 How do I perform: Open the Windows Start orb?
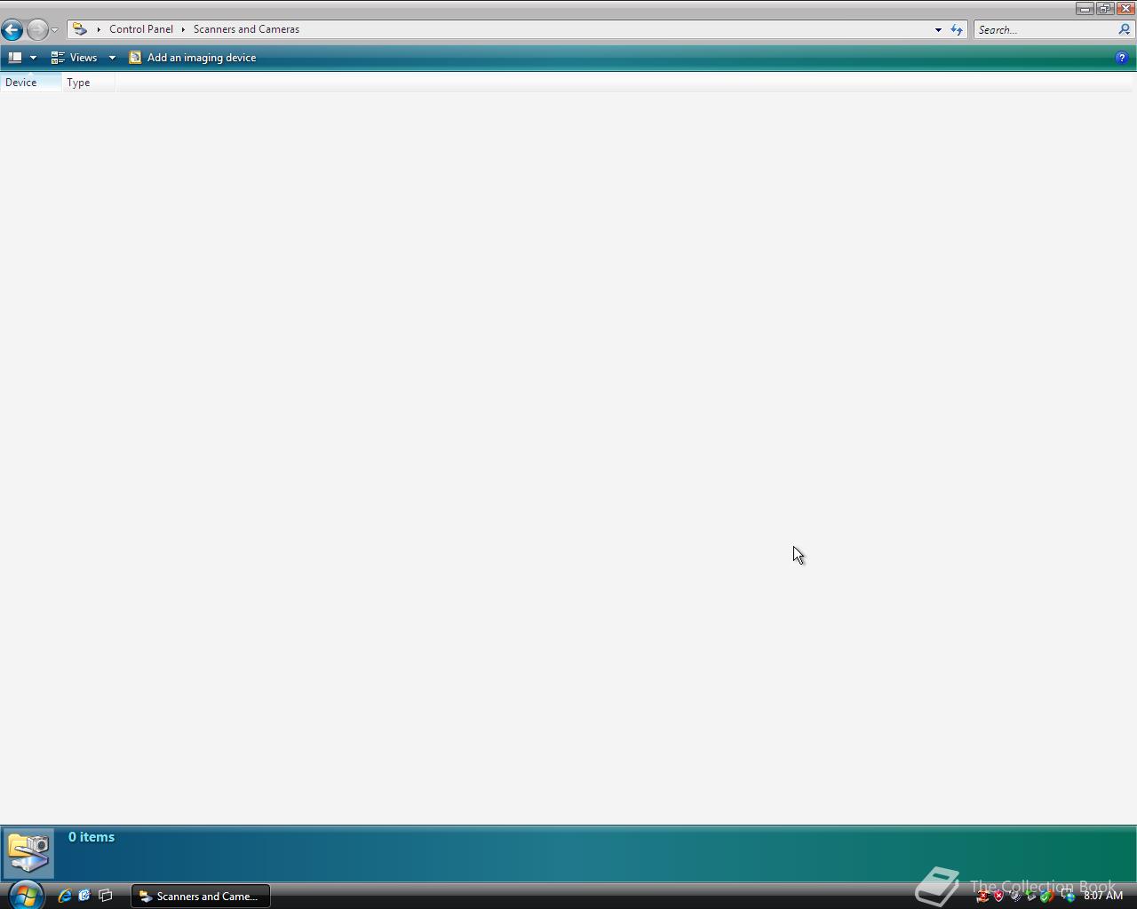(26, 895)
